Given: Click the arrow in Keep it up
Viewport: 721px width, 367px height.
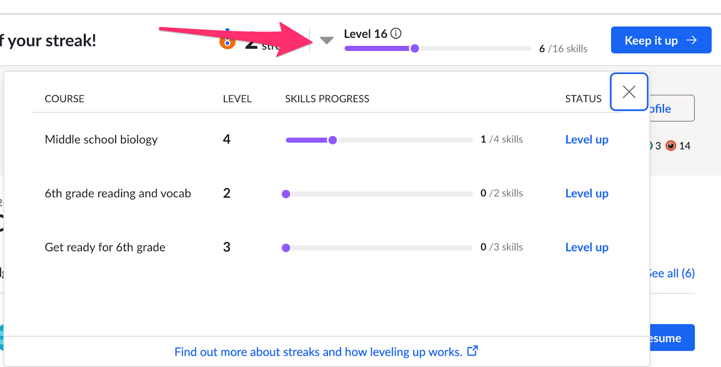Looking at the screenshot, I should pyautogui.click(x=691, y=41).
